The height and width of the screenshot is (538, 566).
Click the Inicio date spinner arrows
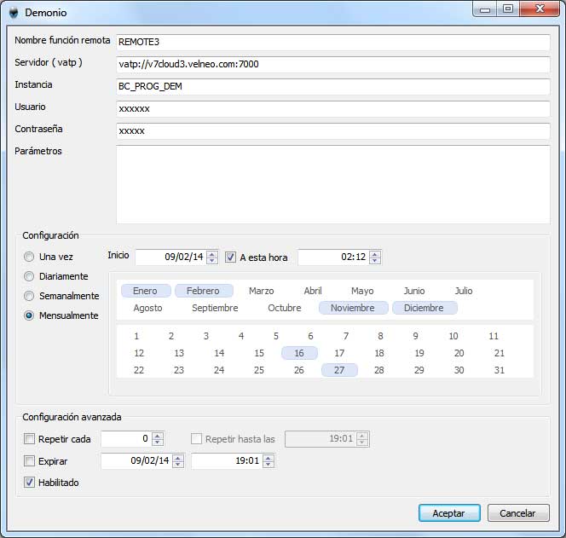click(212, 257)
